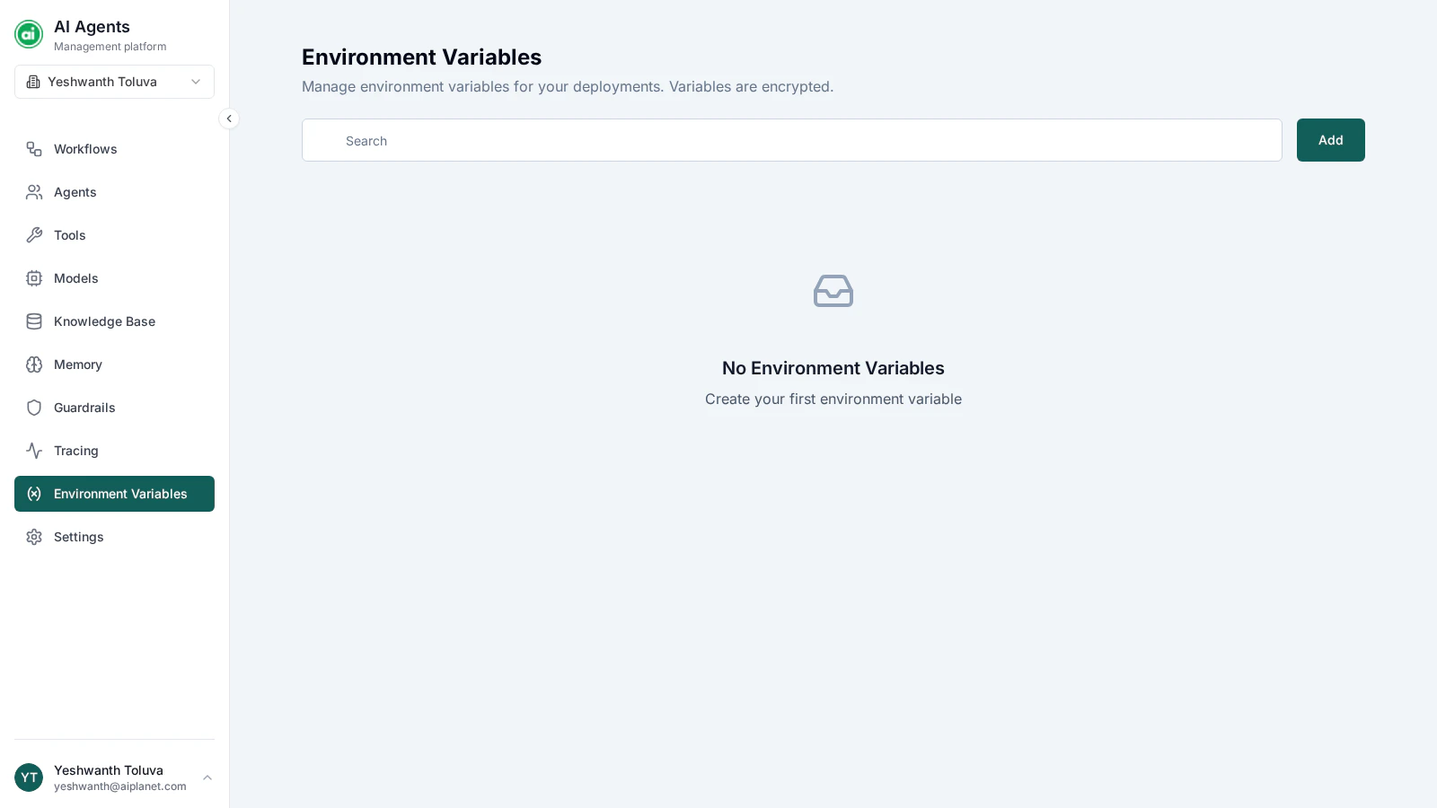Open Settings from the sidebar
Image resolution: width=1437 pixels, height=808 pixels.
click(x=114, y=537)
